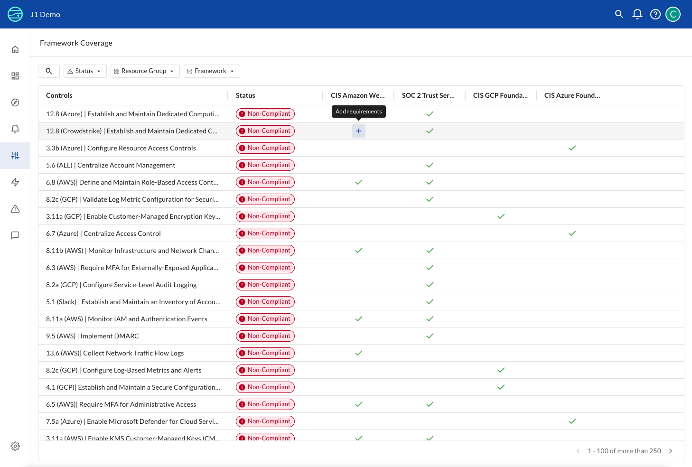Open the Dashboards grid icon in sidebar

click(15, 76)
